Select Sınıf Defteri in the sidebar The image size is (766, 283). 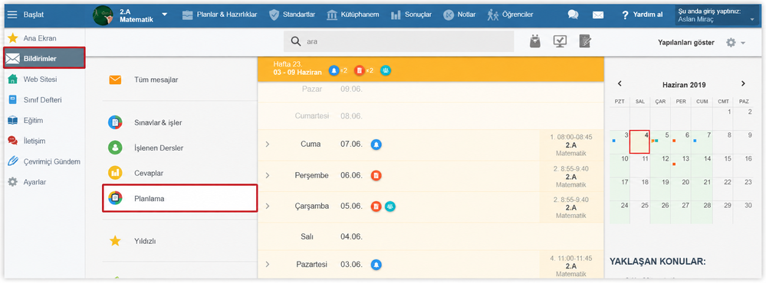coord(43,100)
